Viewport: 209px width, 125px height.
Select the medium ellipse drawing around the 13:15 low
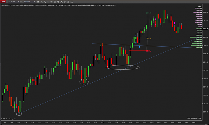tap(84, 81)
